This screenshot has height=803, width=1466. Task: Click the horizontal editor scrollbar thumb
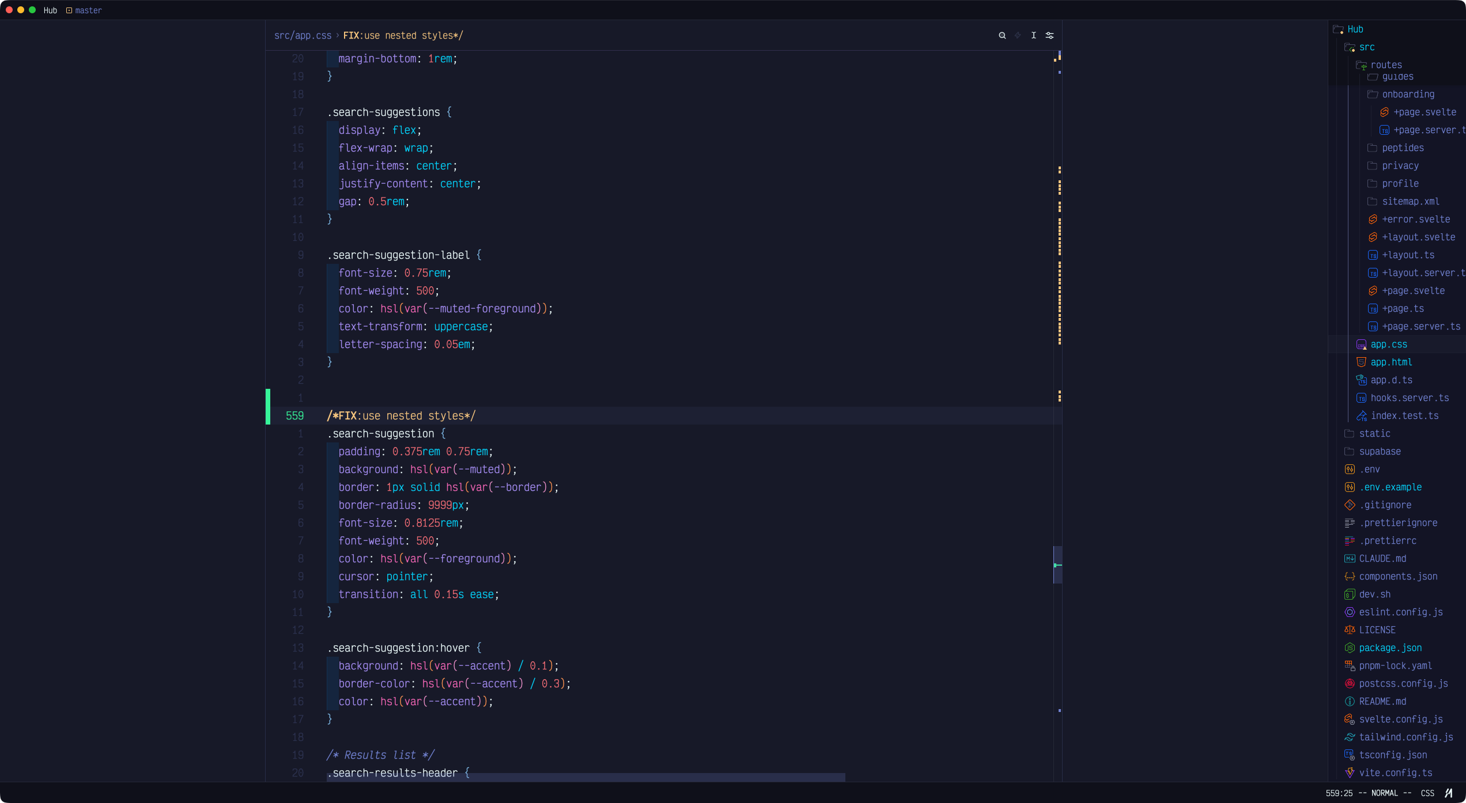tap(586, 777)
